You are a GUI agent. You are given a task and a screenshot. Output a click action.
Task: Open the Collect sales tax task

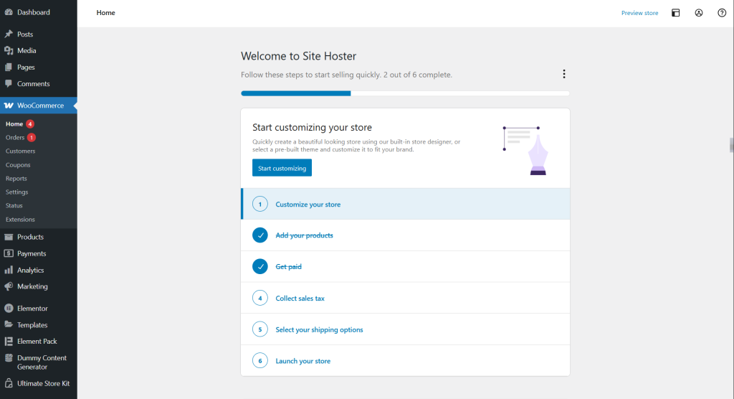406,298
